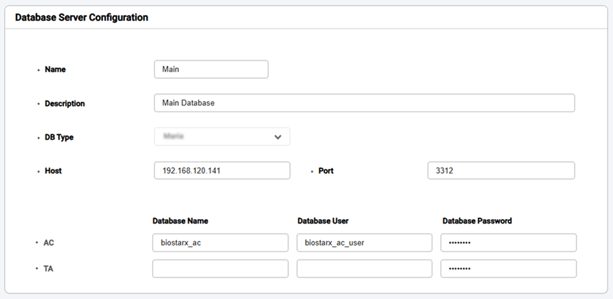Click the Database Server Configuration heading
The height and width of the screenshot is (299, 613).
coord(81,17)
